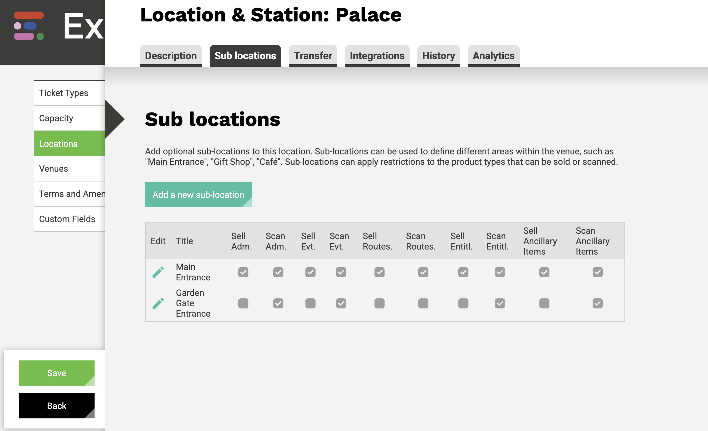The image size is (708, 431).
Task: Toggle Sell Routes for Main Entrance
Action: (380, 272)
